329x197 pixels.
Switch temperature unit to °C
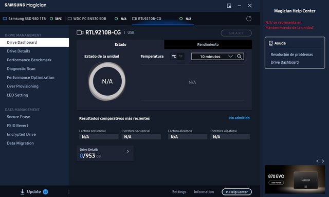tap(174, 56)
